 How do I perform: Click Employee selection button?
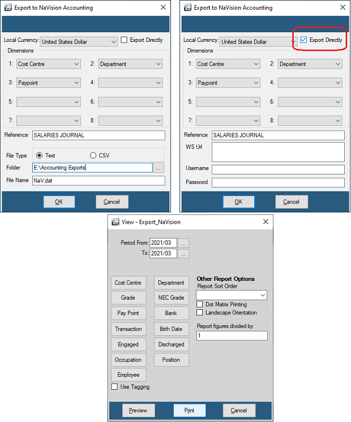(129, 375)
